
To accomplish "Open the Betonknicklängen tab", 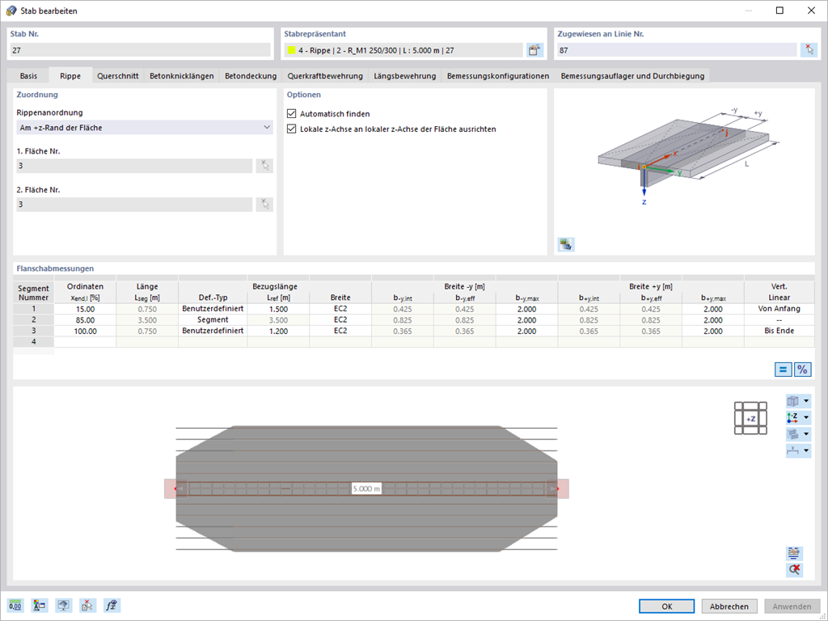I will tap(182, 76).
